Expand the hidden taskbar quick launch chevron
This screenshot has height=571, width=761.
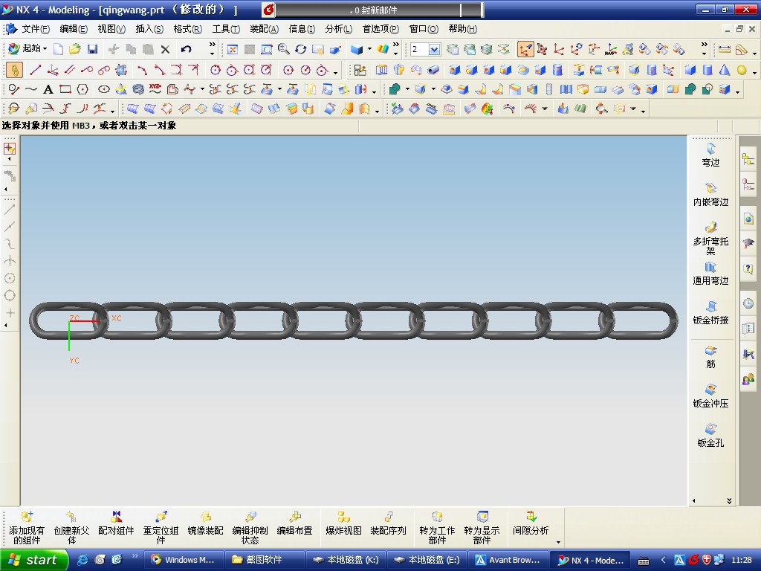pos(135,555)
